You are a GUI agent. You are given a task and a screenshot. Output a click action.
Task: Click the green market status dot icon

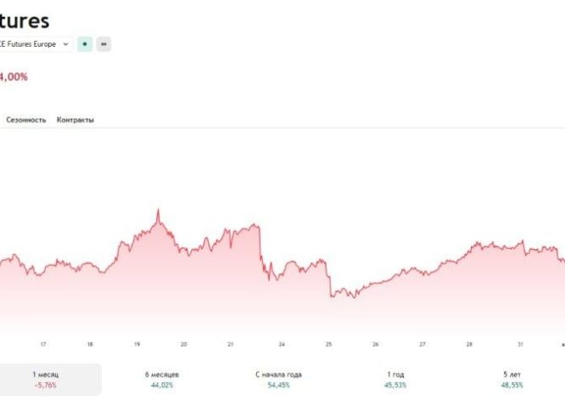(85, 43)
